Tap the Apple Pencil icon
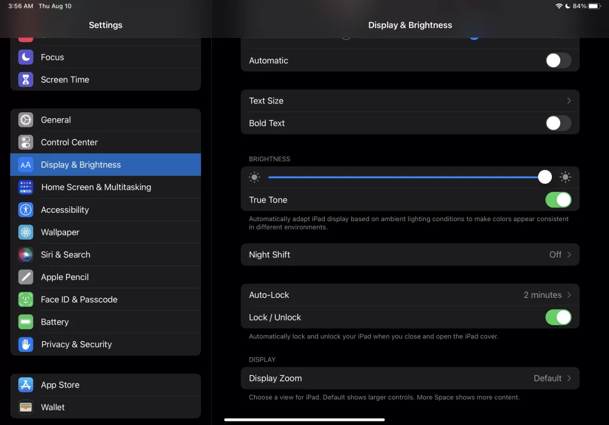 tap(26, 277)
